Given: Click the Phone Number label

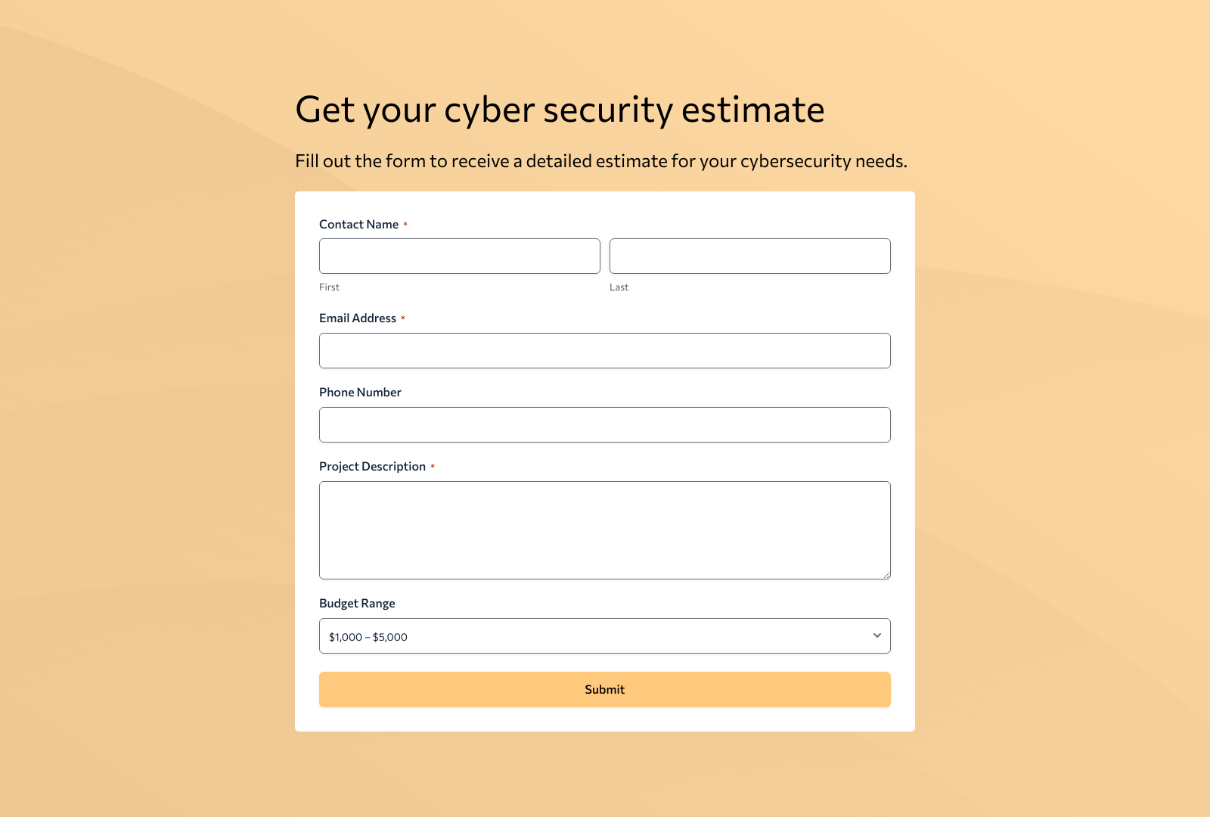Looking at the screenshot, I should (x=360, y=392).
